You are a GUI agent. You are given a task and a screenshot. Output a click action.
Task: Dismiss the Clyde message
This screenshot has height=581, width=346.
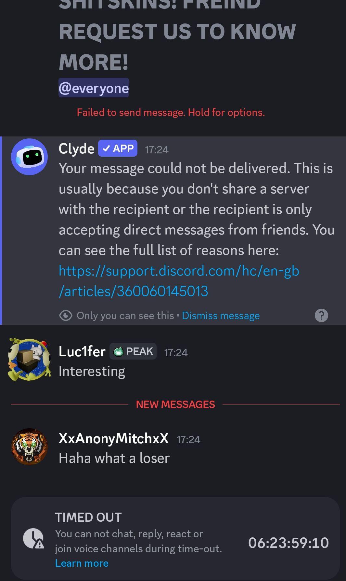pos(221,316)
